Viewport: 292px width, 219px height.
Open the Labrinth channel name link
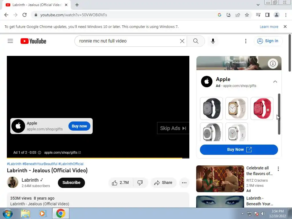(30, 180)
